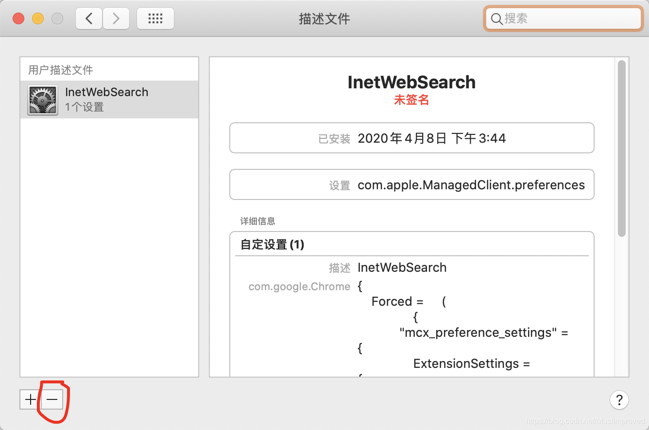Click the "mcx_preference_settings" = line
Viewport: 649px width, 430px height.
click(484, 332)
